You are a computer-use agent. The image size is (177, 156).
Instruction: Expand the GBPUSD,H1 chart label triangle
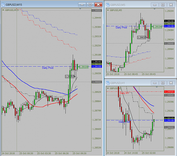pos(108,88)
